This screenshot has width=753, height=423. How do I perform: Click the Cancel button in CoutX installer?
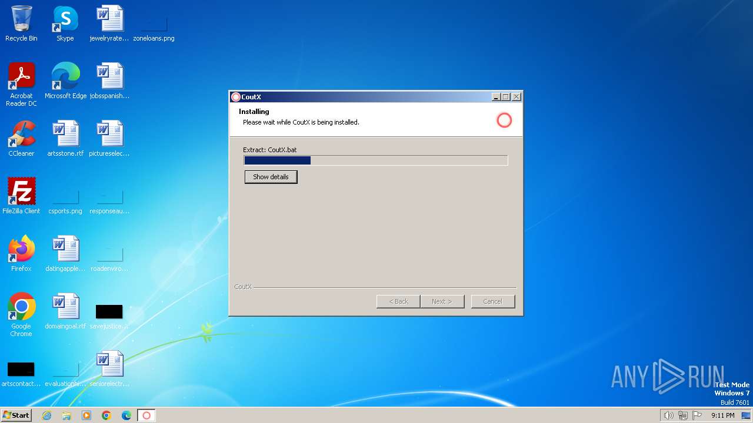[493, 301]
